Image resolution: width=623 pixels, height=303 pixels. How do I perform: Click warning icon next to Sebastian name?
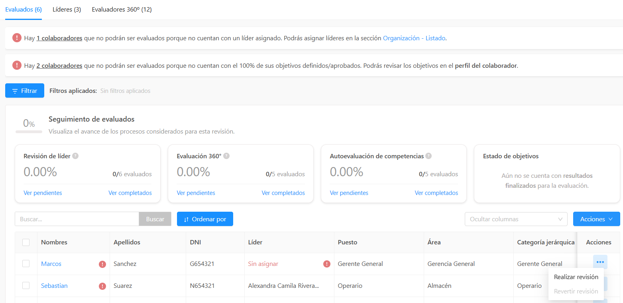(102, 286)
